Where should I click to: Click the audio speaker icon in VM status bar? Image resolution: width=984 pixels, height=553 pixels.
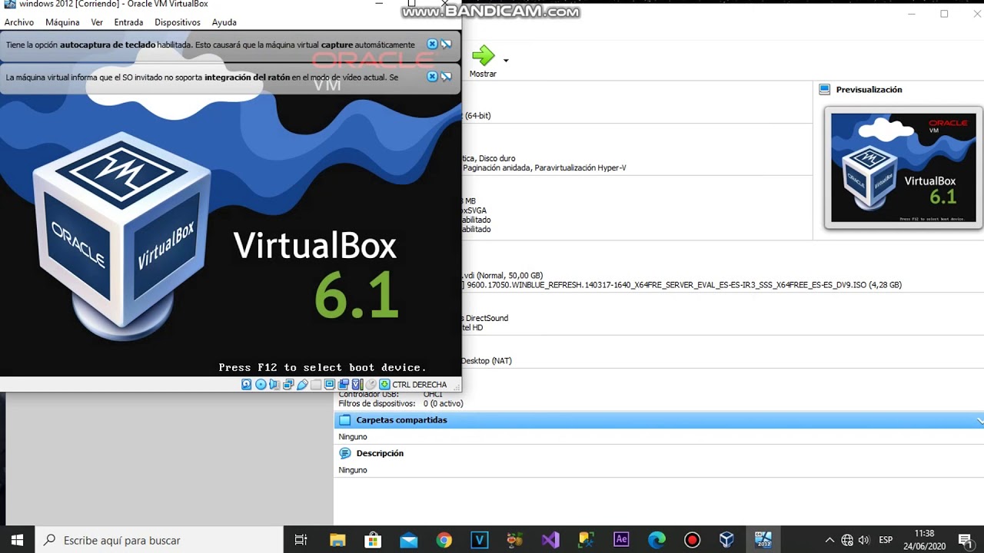click(274, 384)
